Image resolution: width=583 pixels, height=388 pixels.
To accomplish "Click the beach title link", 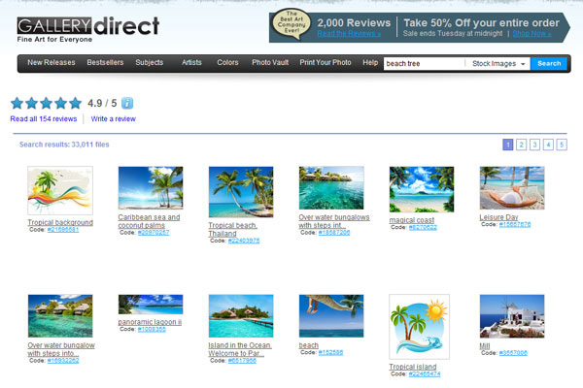I will tap(309, 345).
